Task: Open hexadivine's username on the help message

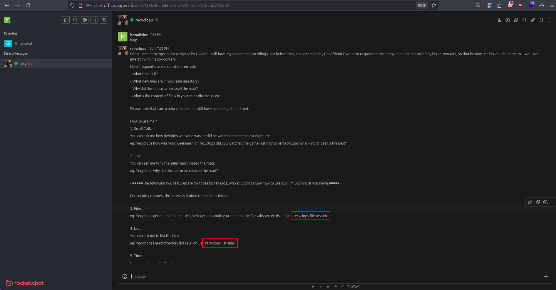Action: click(x=139, y=35)
